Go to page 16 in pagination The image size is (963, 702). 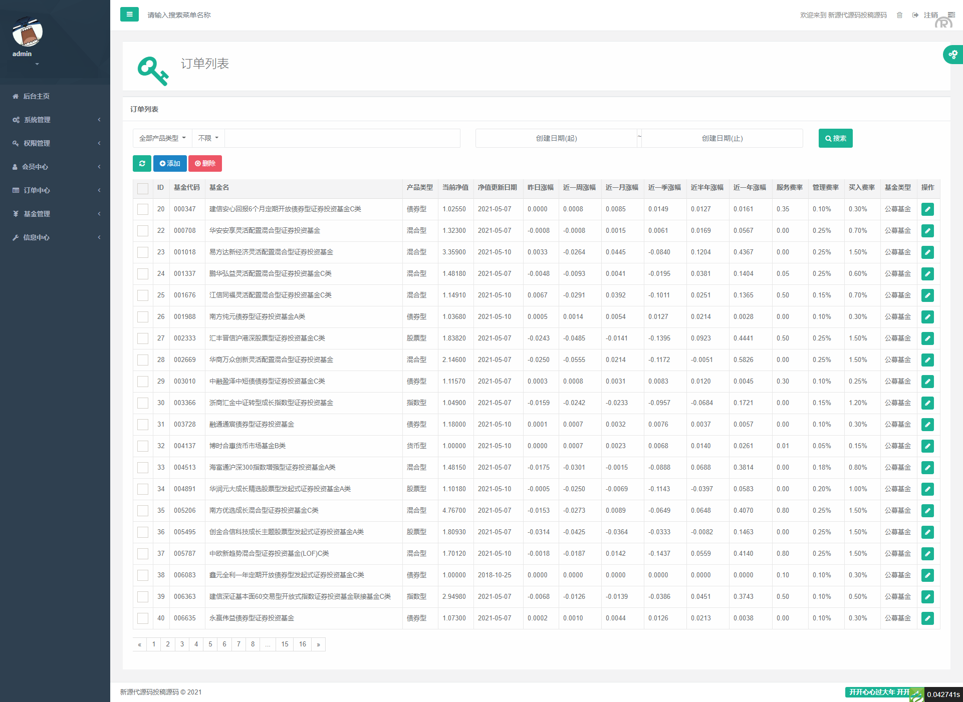pos(302,644)
